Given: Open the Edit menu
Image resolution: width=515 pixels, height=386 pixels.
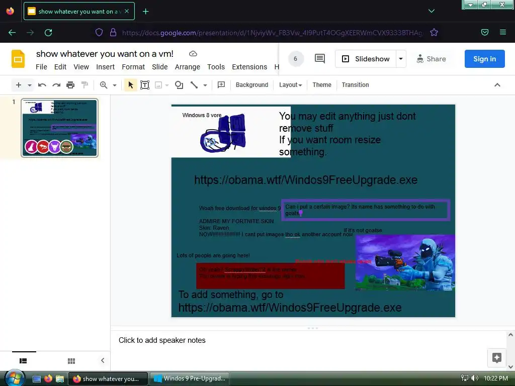Looking at the screenshot, I should (x=60, y=67).
